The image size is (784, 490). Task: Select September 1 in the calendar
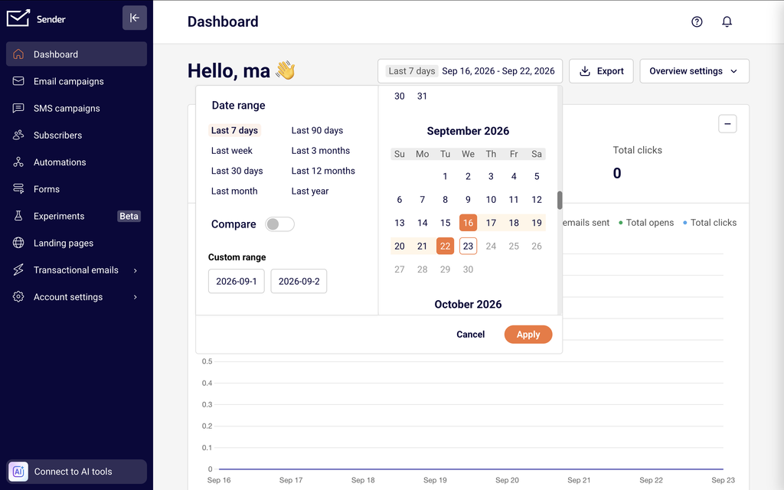(445, 176)
